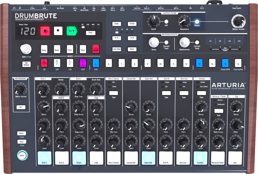Click the red Record button
This screenshot has width=258, height=174.
click(x=45, y=31)
